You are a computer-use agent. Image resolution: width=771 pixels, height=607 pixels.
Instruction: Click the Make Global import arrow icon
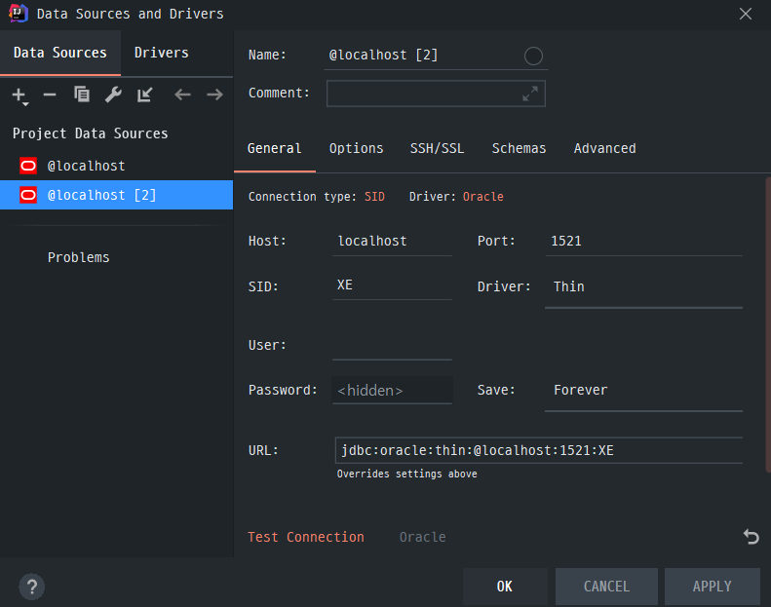click(x=144, y=95)
